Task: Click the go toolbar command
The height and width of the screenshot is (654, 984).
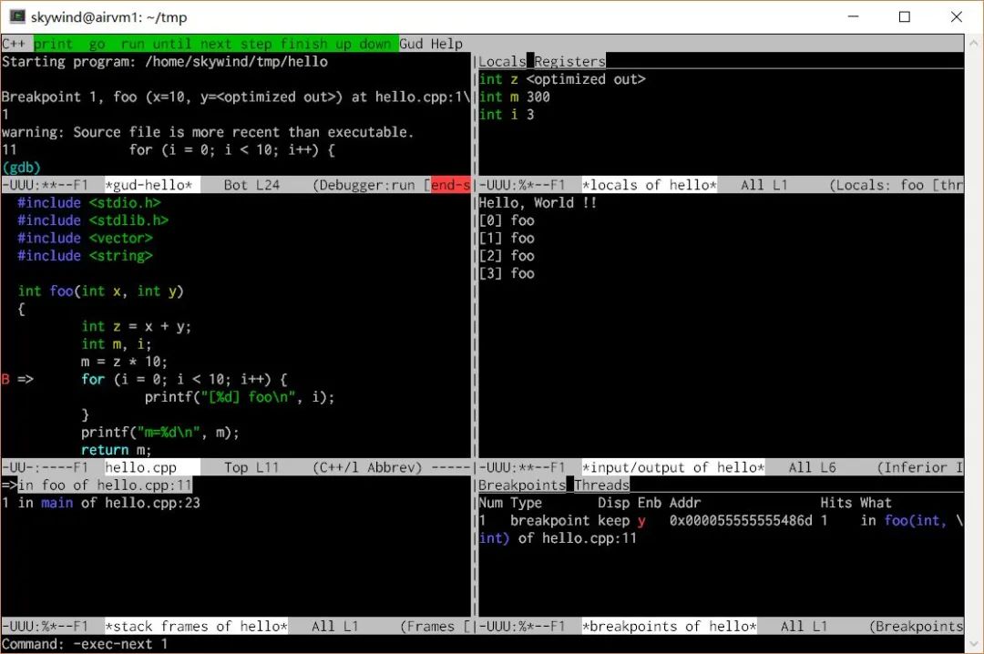Action: coord(97,44)
